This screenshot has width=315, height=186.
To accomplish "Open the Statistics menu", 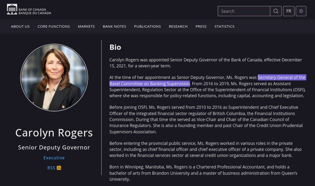I will 224,26.
